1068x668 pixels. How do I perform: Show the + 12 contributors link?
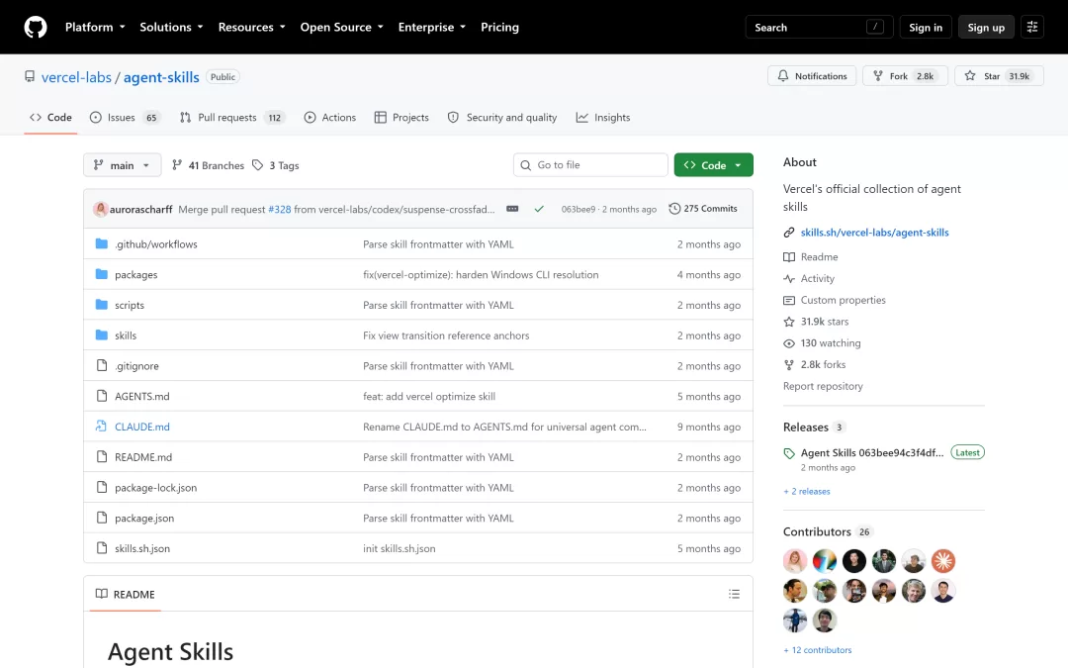pyautogui.click(x=818, y=650)
